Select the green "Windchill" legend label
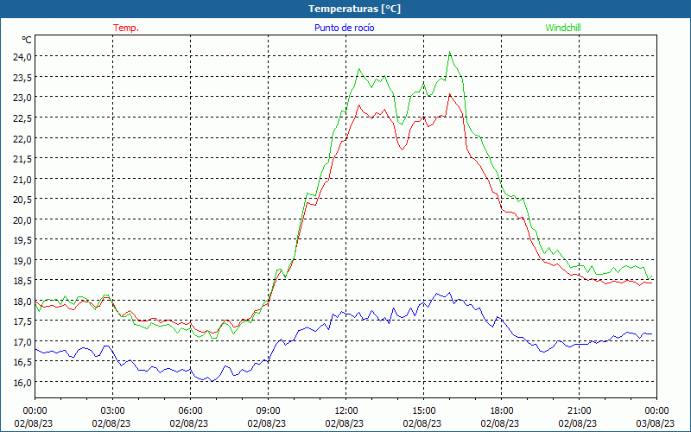 click(x=563, y=28)
